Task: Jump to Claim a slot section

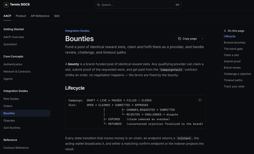Action: click(x=231, y=55)
